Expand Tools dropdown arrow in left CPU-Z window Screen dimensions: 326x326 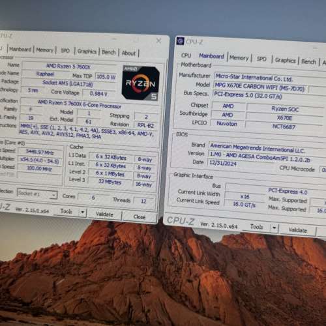tap(83, 212)
